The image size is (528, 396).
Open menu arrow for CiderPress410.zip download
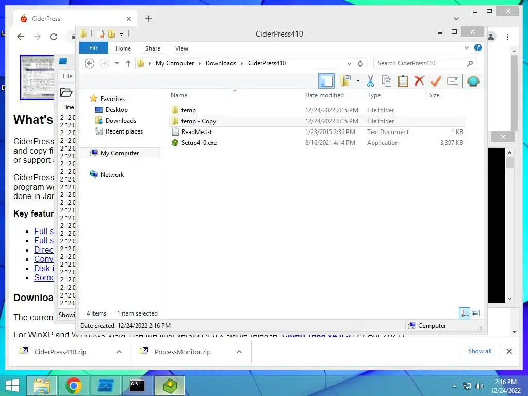(119, 352)
